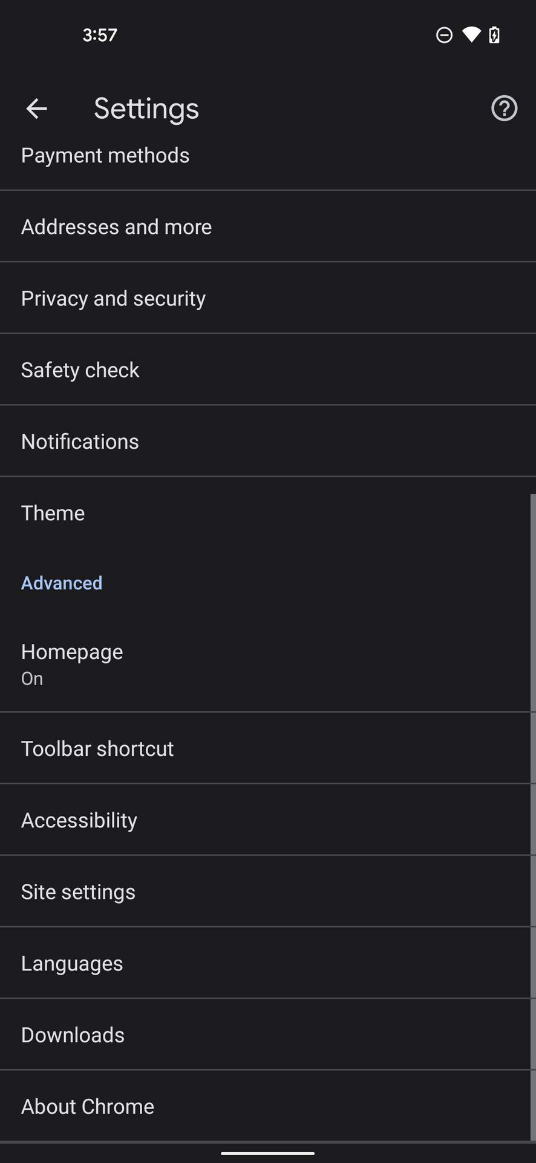Open Notifications settings
Viewport: 536px width, 1163px height.
coord(80,442)
